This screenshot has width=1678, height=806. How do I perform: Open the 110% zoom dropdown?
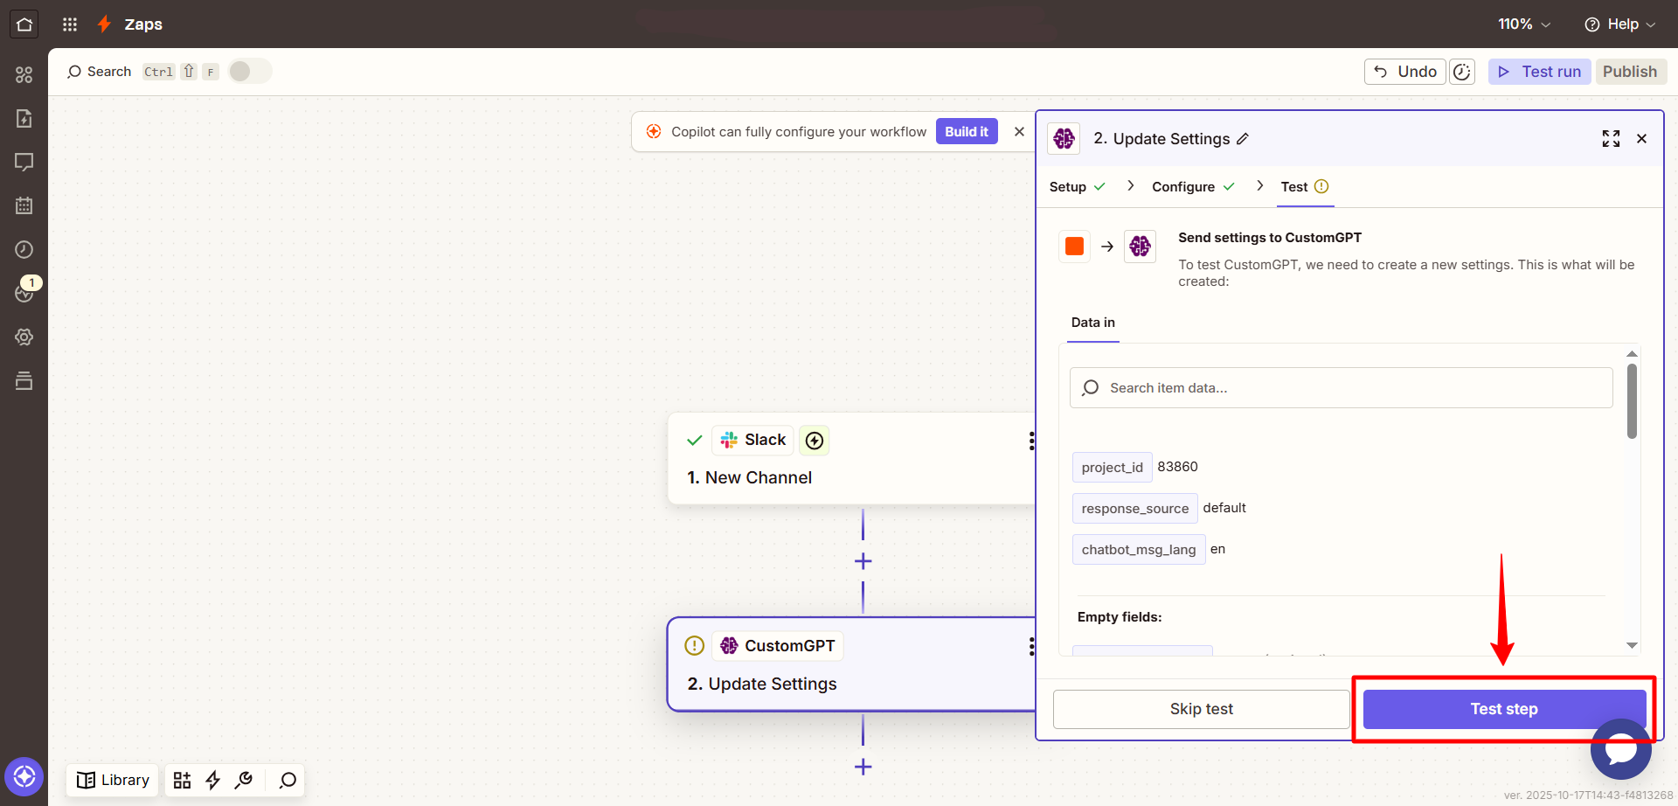tap(1524, 24)
